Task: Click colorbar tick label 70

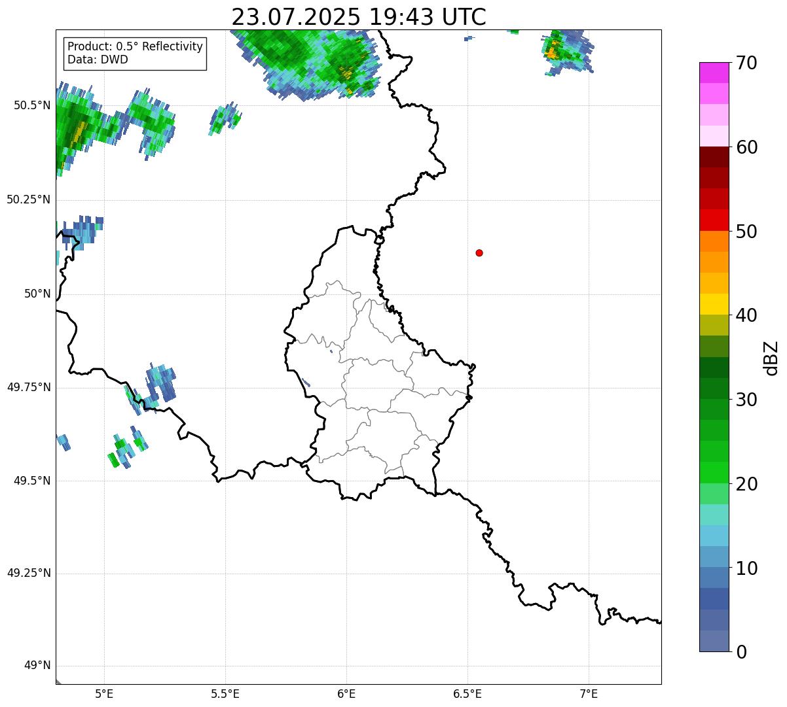Action: click(x=746, y=63)
